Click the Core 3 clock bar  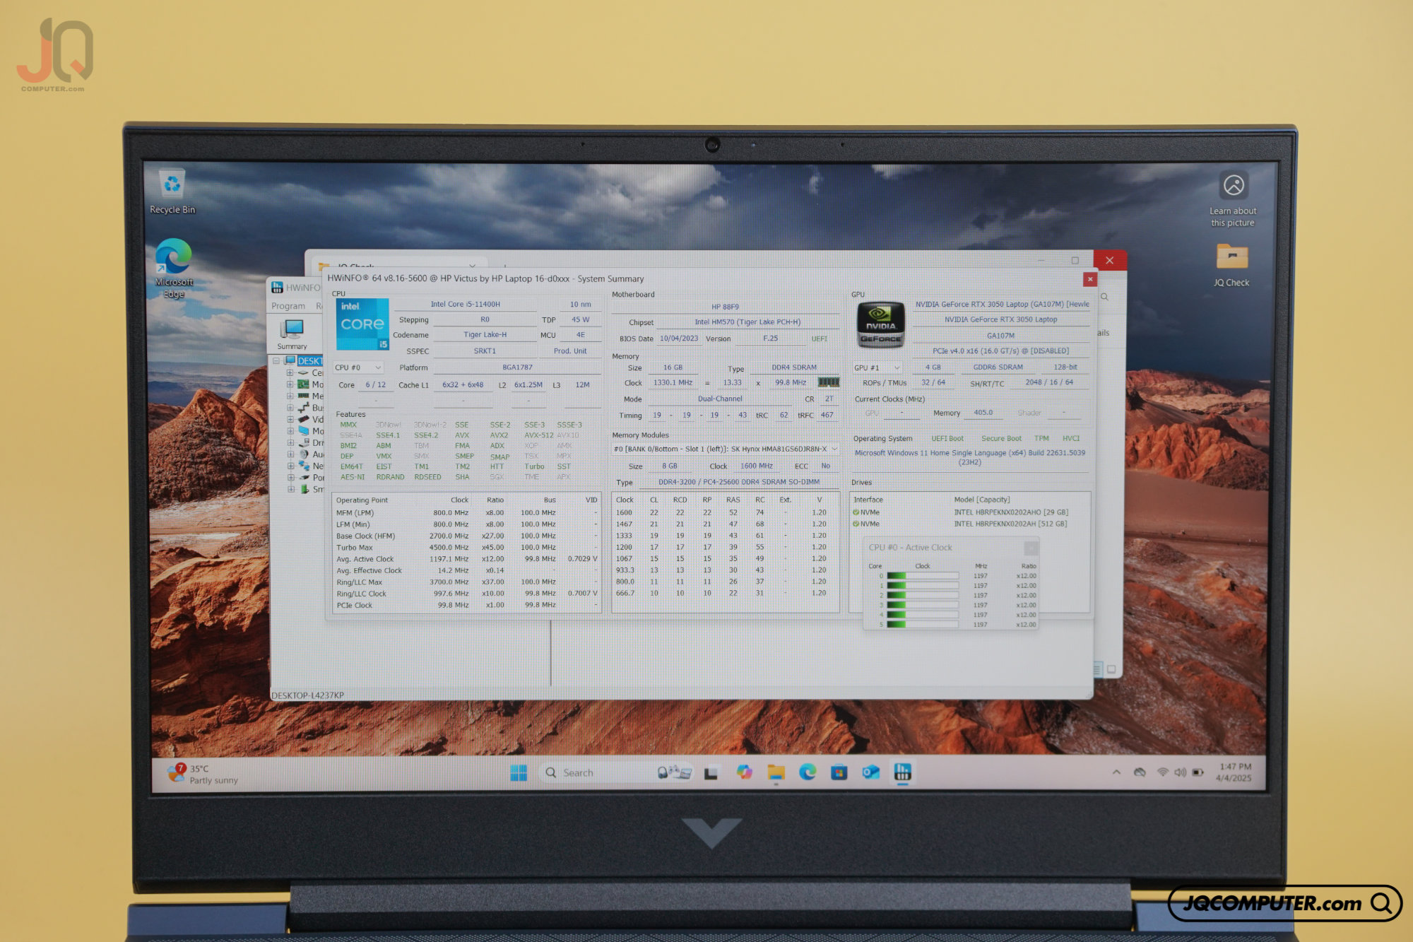pyautogui.click(x=922, y=605)
